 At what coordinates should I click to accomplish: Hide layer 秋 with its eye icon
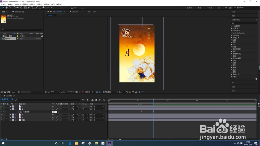[2, 117]
